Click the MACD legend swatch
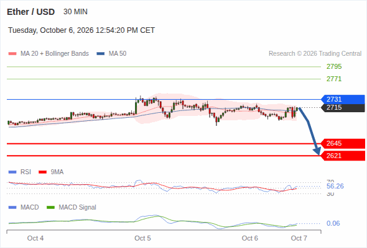Viewport: 367px width, 248px height. pos(12,208)
